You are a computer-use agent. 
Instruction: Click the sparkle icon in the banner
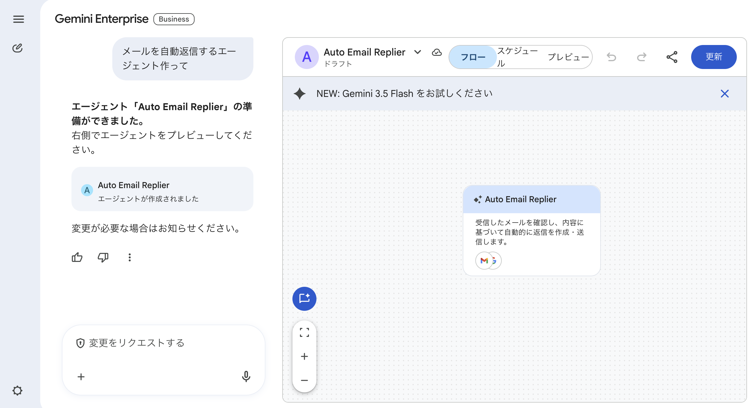(300, 94)
